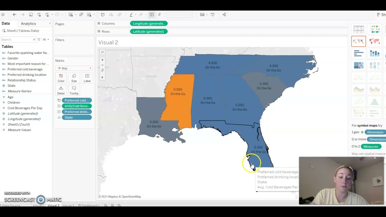This screenshot has width=386, height=217.
Task: Zoom in on the map with plus
Action: [102, 60]
